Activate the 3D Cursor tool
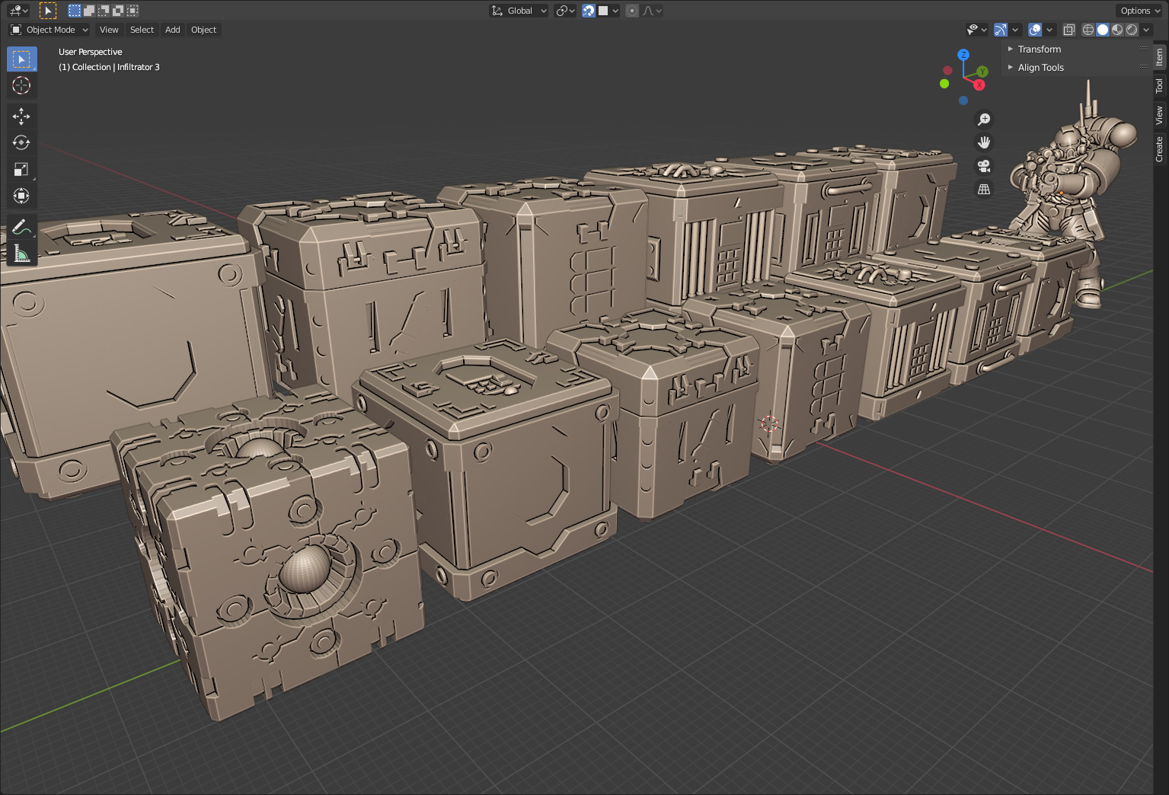 click(x=21, y=85)
